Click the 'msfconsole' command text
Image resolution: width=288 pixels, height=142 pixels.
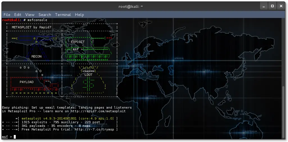pos(37,20)
